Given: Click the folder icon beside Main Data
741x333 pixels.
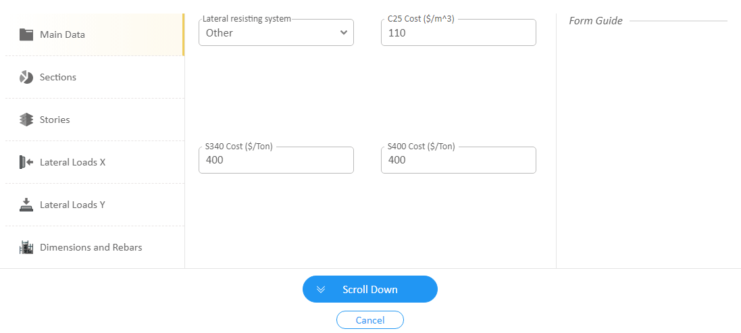Looking at the screenshot, I should [x=26, y=34].
